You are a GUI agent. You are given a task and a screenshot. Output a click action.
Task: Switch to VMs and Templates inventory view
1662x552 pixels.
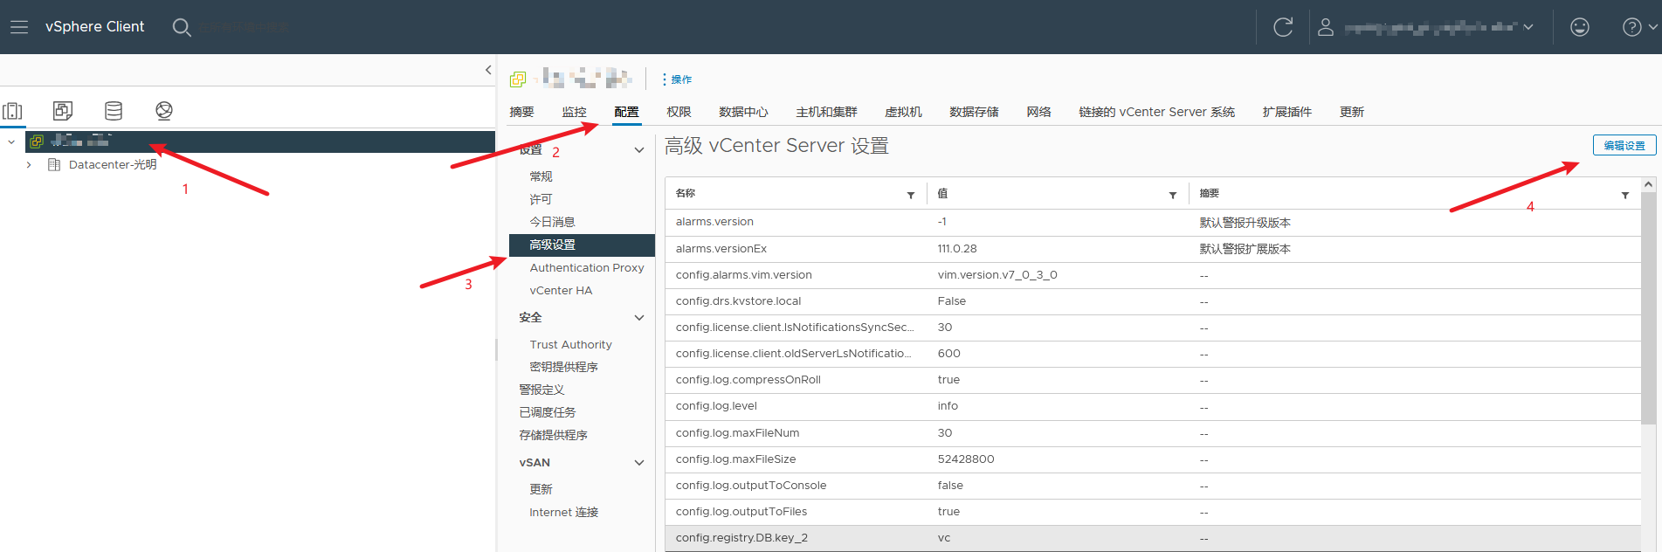pyautogui.click(x=63, y=111)
